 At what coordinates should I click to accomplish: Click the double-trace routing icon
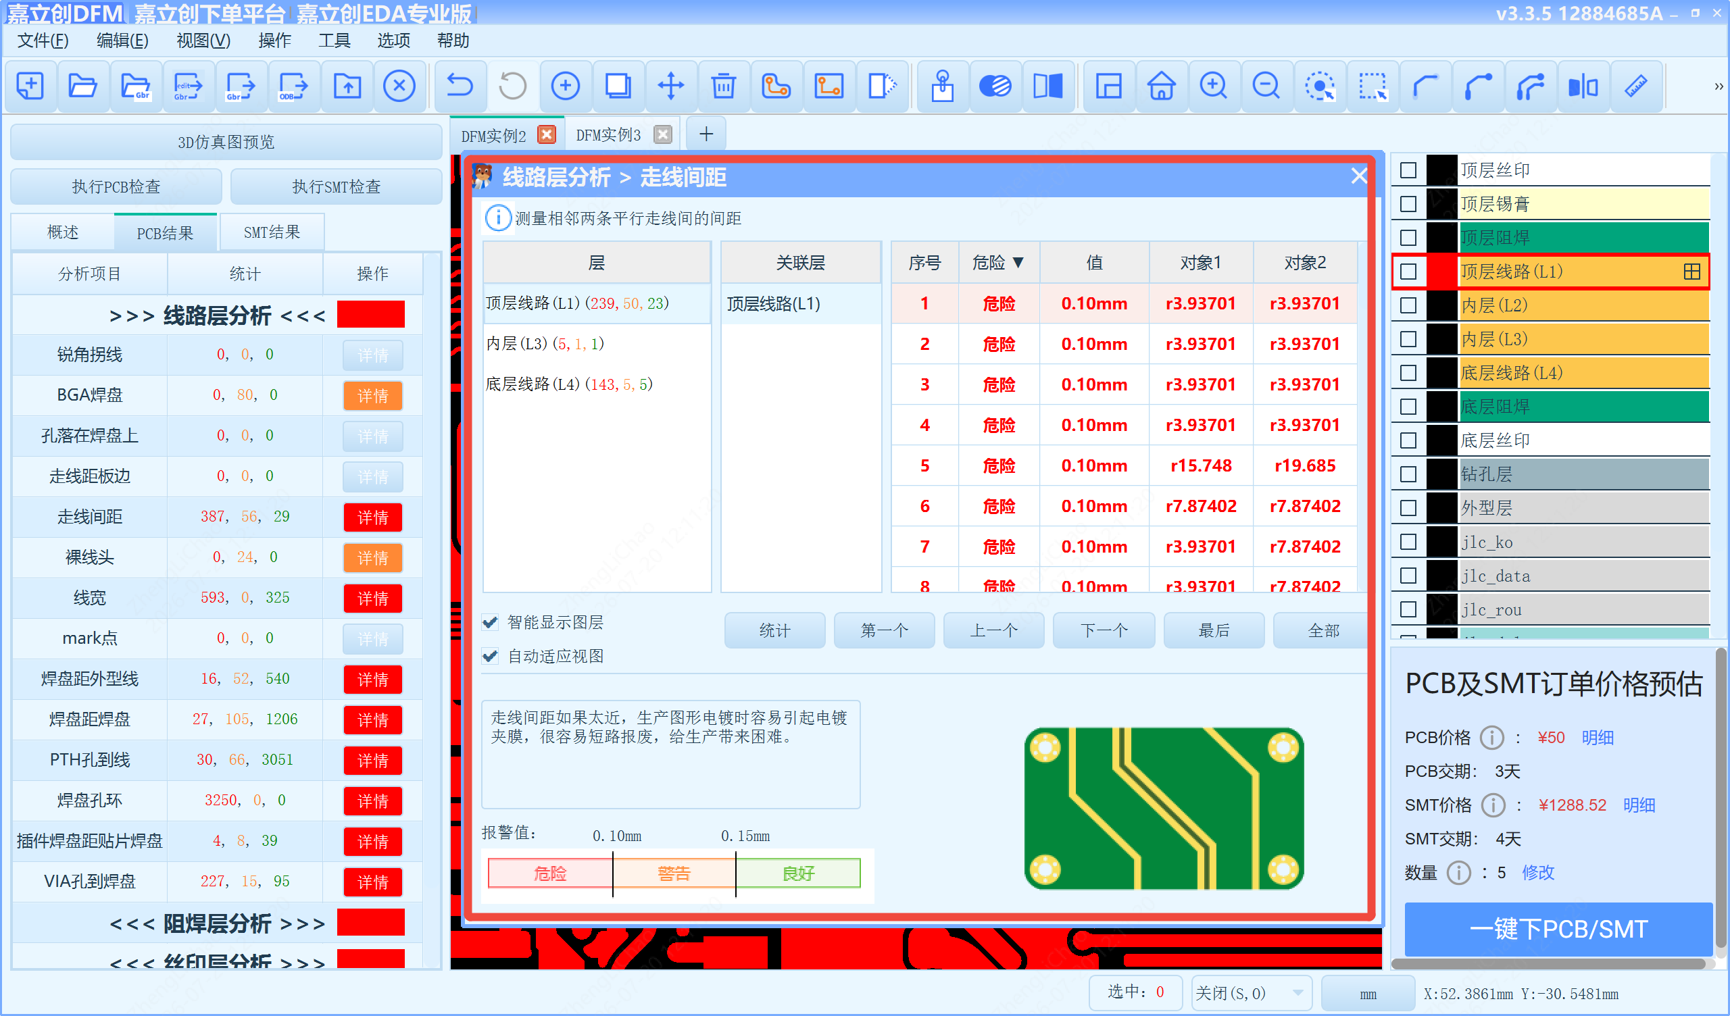coord(1531,86)
